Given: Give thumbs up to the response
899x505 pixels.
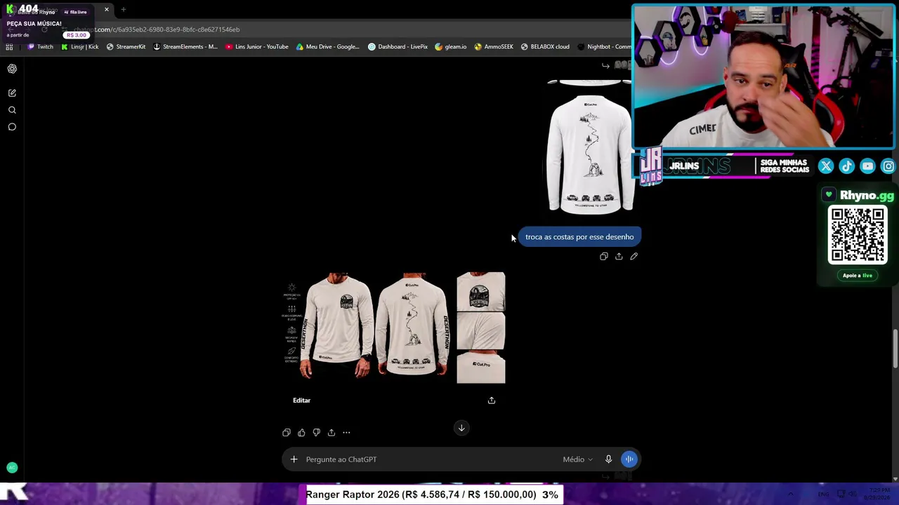Looking at the screenshot, I should coord(301,433).
